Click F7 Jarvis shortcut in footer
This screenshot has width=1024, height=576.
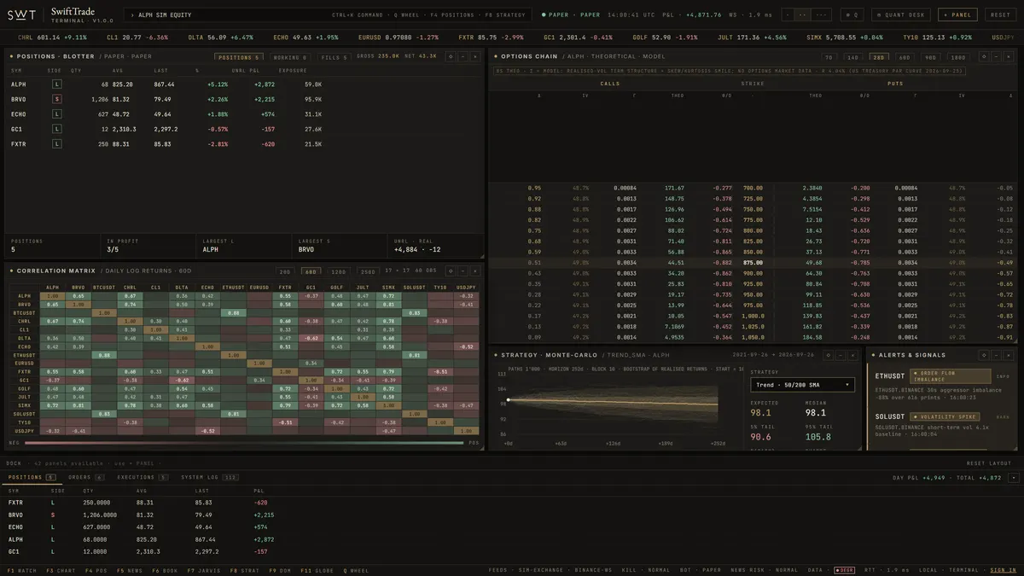tap(202, 569)
